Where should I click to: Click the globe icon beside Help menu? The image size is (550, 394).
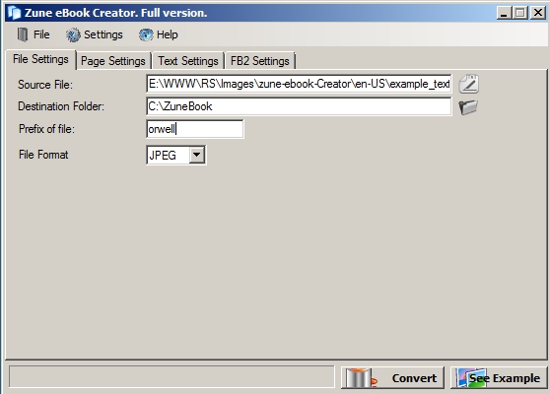click(146, 34)
